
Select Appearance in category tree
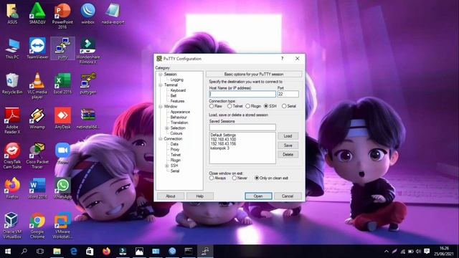(180, 112)
